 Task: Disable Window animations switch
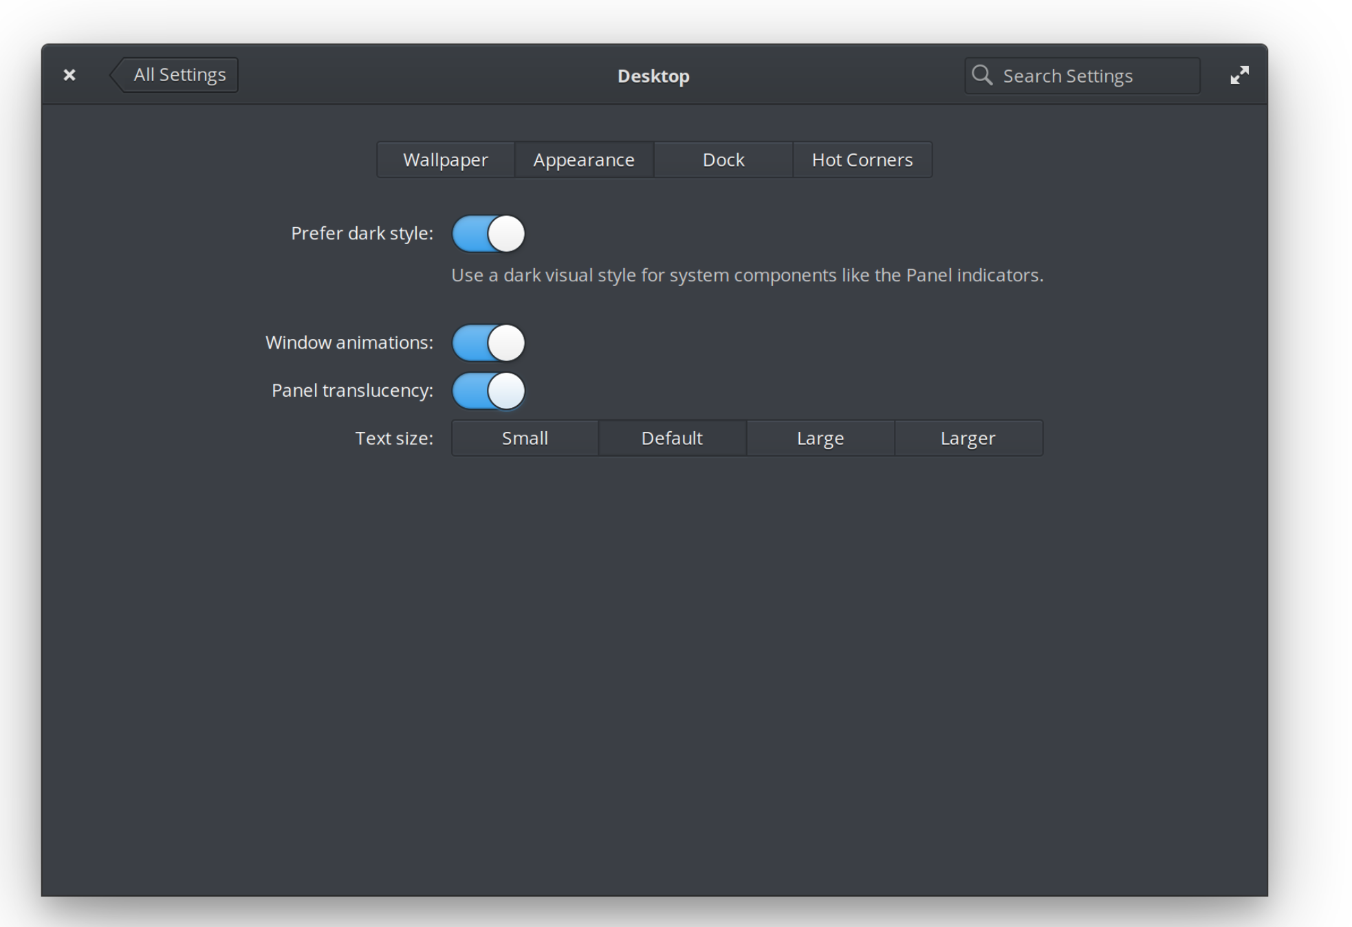pyautogui.click(x=488, y=343)
